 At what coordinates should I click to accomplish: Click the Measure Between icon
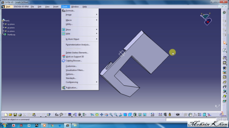pos(160,114)
